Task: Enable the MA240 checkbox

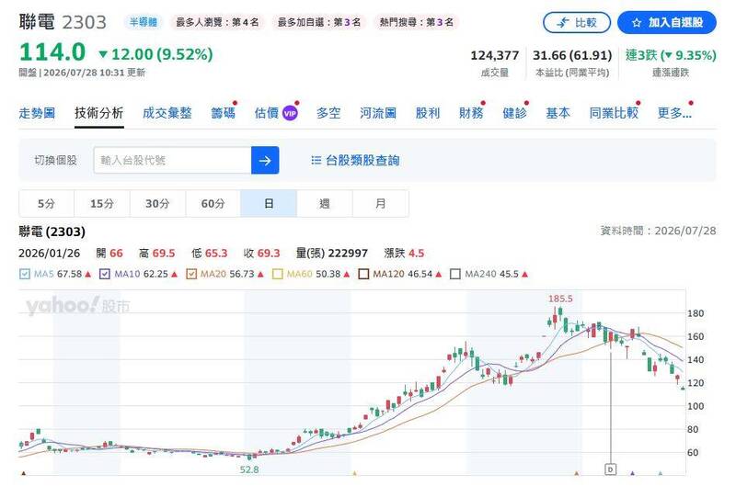Action: coord(454,274)
